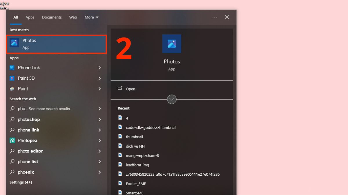Expand arrow for 'phoenix' suggestion
Viewport: 348px width, 195px height.
click(x=99, y=172)
